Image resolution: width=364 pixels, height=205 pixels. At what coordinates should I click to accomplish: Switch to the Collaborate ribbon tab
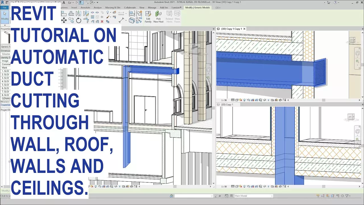(x=130, y=8)
